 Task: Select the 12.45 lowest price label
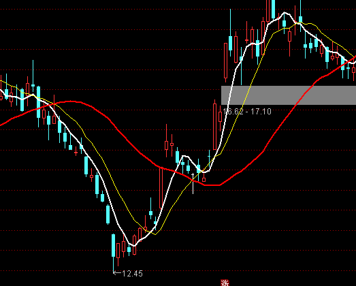[x=132, y=274]
